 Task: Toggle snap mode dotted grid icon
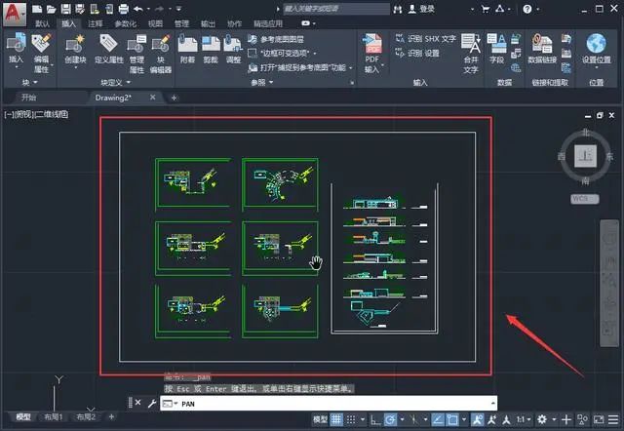351,419
